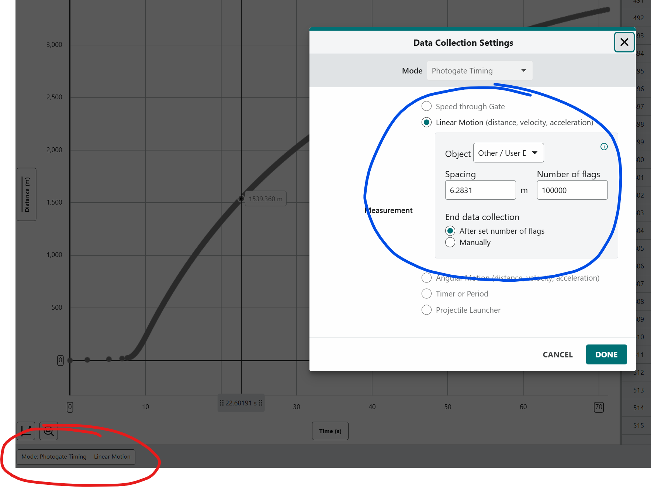Select Speed through Gate option
The image size is (651, 487).
[x=426, y=106]
